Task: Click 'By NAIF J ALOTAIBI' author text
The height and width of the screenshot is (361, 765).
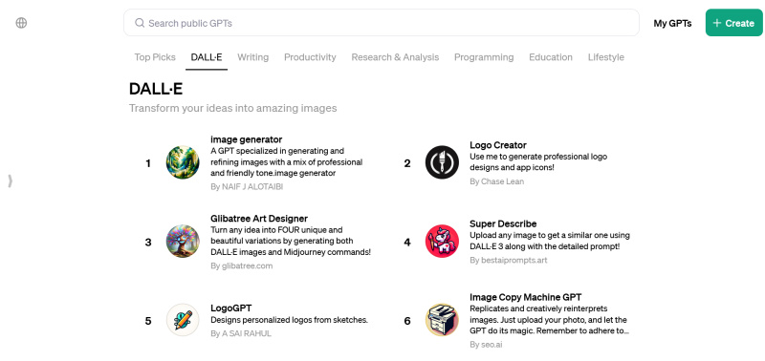Action: point(247,187)
